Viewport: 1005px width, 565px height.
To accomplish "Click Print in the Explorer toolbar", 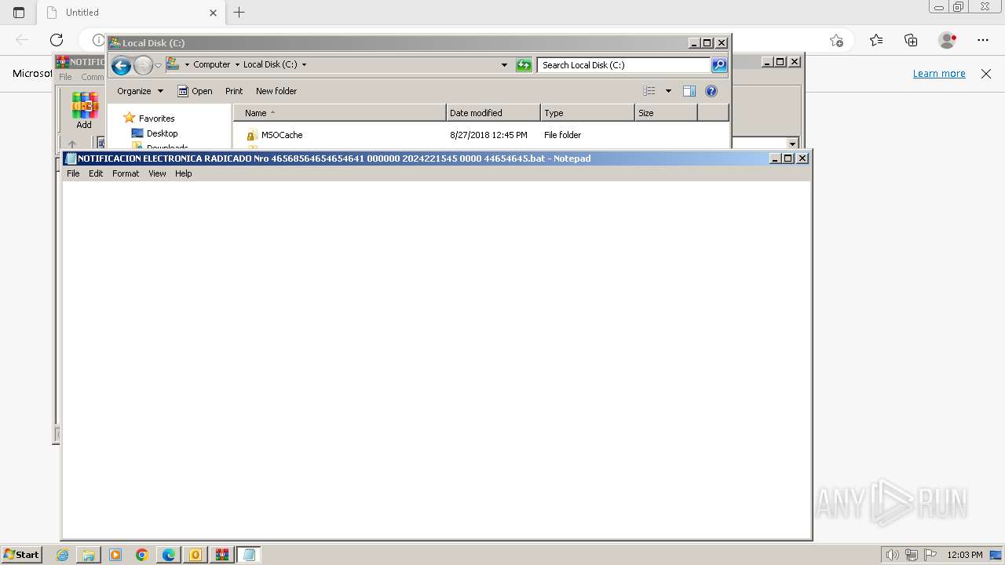I will click(x=234, y=91).
